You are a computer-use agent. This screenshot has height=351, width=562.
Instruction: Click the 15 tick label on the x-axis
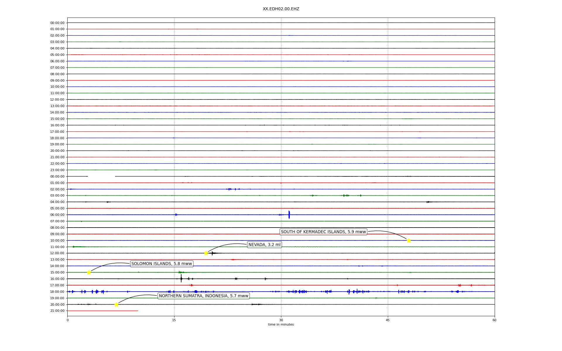[x=174, y=320]
